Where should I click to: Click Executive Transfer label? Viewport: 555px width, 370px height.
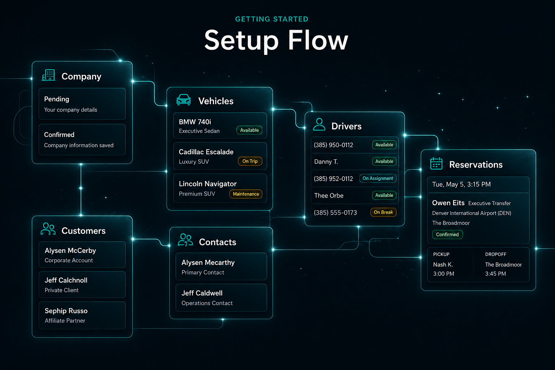pos(490,203)
